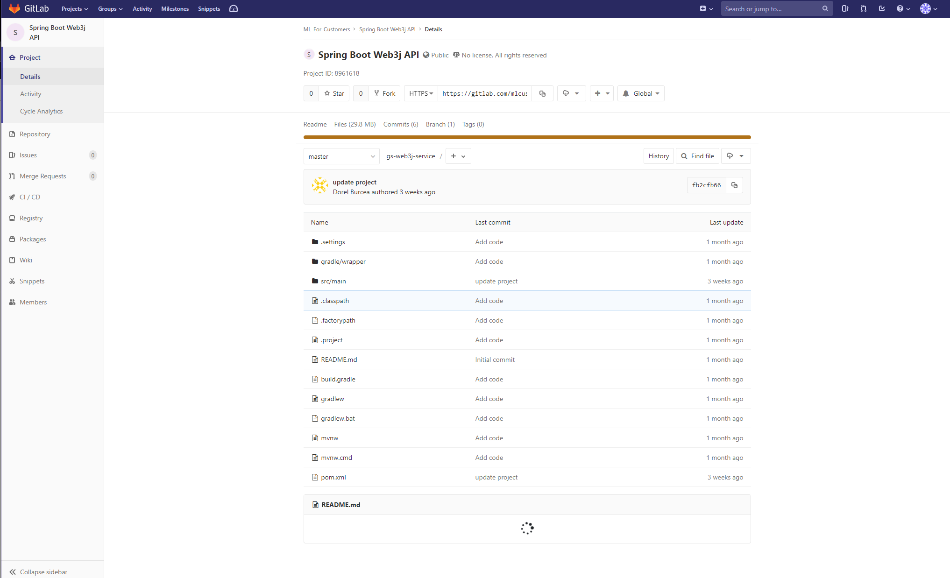Screen dimensions: 950x578
Task: Open the Commits (6) tab
Action: coord(401,124)
